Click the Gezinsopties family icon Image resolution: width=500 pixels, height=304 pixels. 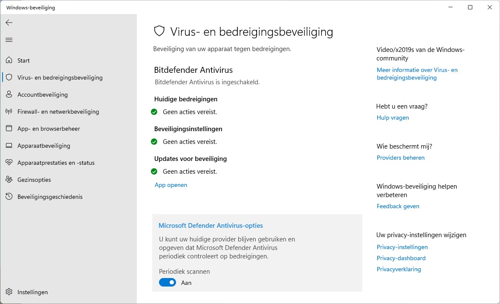[9, 180]
